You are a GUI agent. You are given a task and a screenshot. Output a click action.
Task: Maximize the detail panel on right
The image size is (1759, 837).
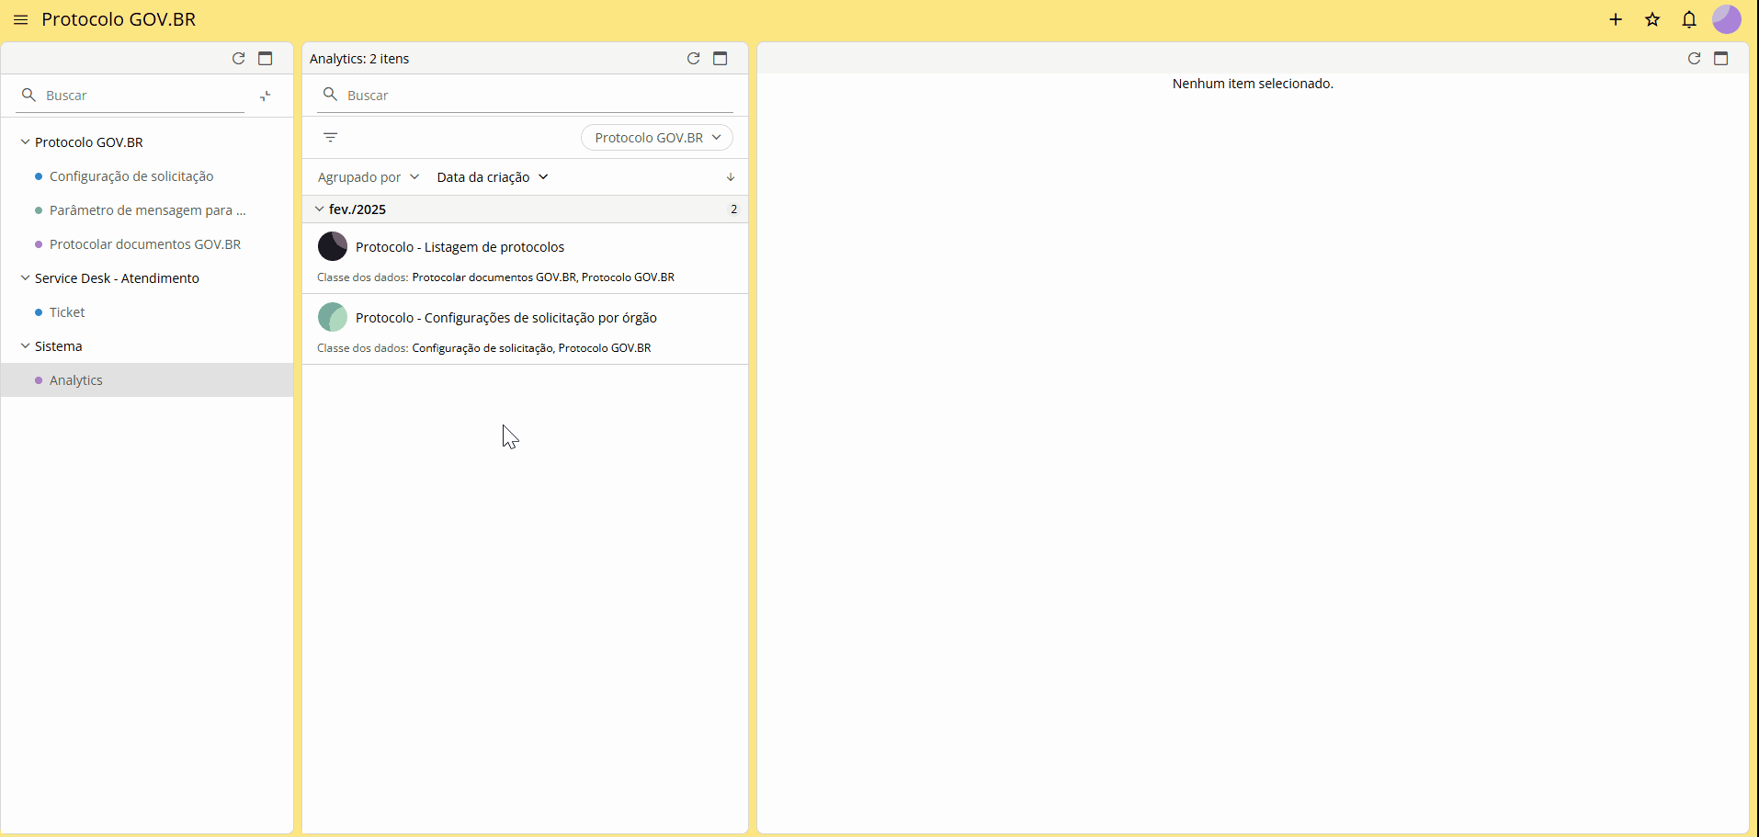point(1721,58)
